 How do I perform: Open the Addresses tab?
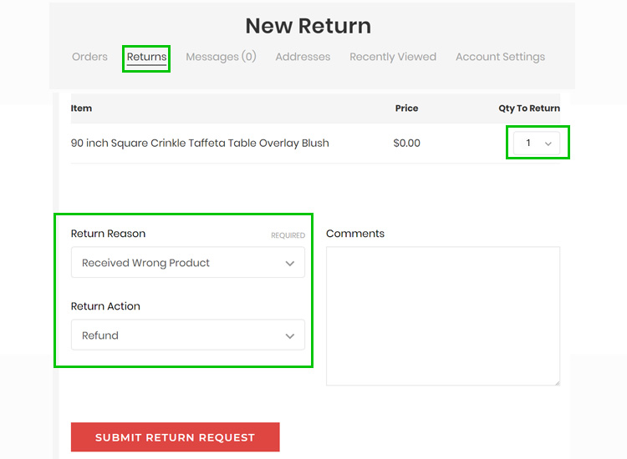coord(303,57)
